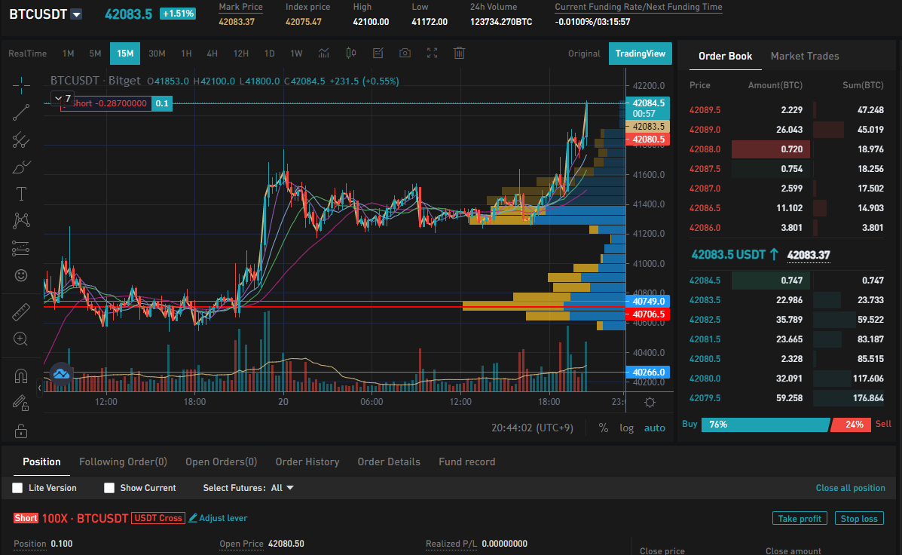This screenshot has width=902, height=555.
Task: Select the 4H chart interval
Action: 213,54
